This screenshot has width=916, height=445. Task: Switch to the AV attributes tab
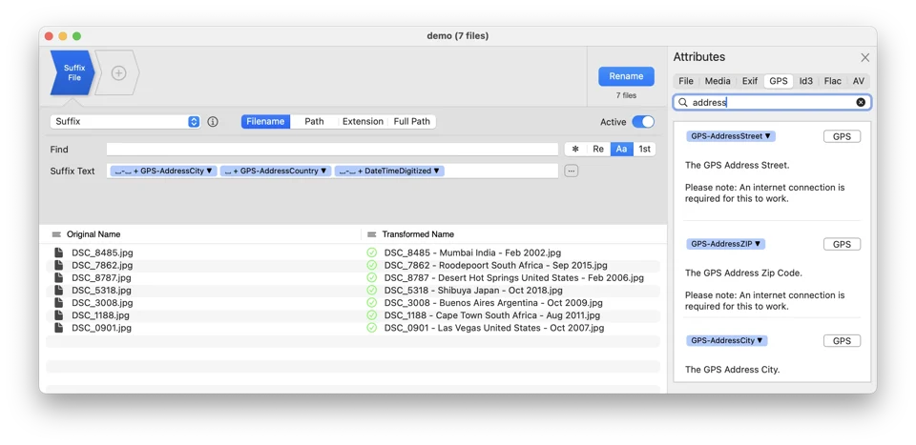858,81
